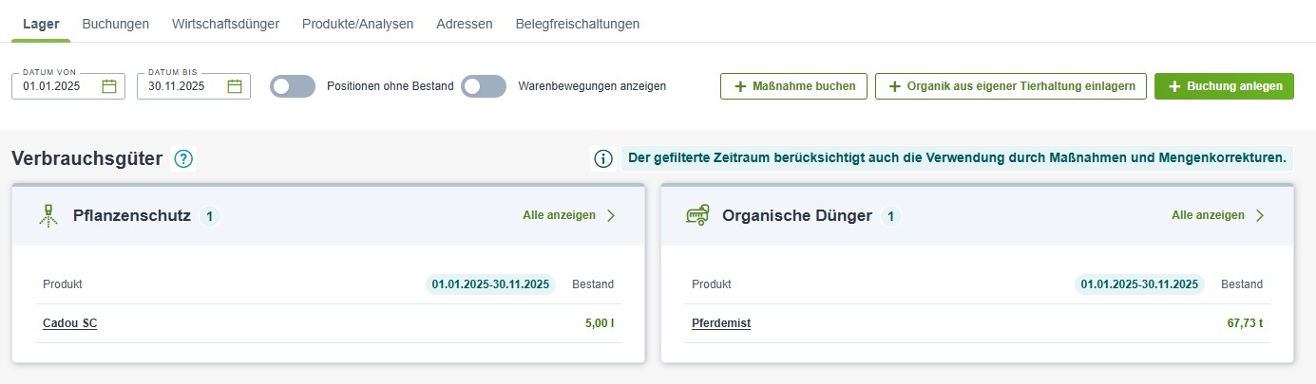The height and width of the screenshot is (384, 1316).
Task: Click the Datum Von date input field
Action: click(x=57, y=86)
